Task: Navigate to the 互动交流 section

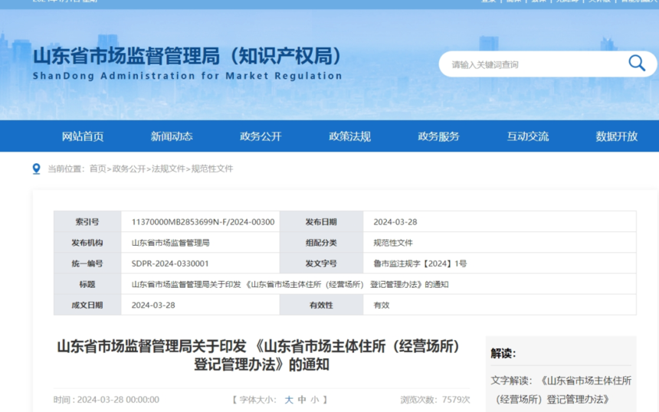Action: (x=527, y=136)
